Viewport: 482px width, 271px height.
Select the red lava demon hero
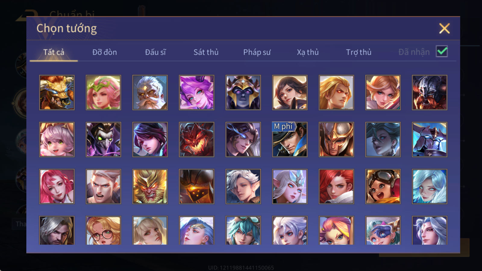[196, 139]
